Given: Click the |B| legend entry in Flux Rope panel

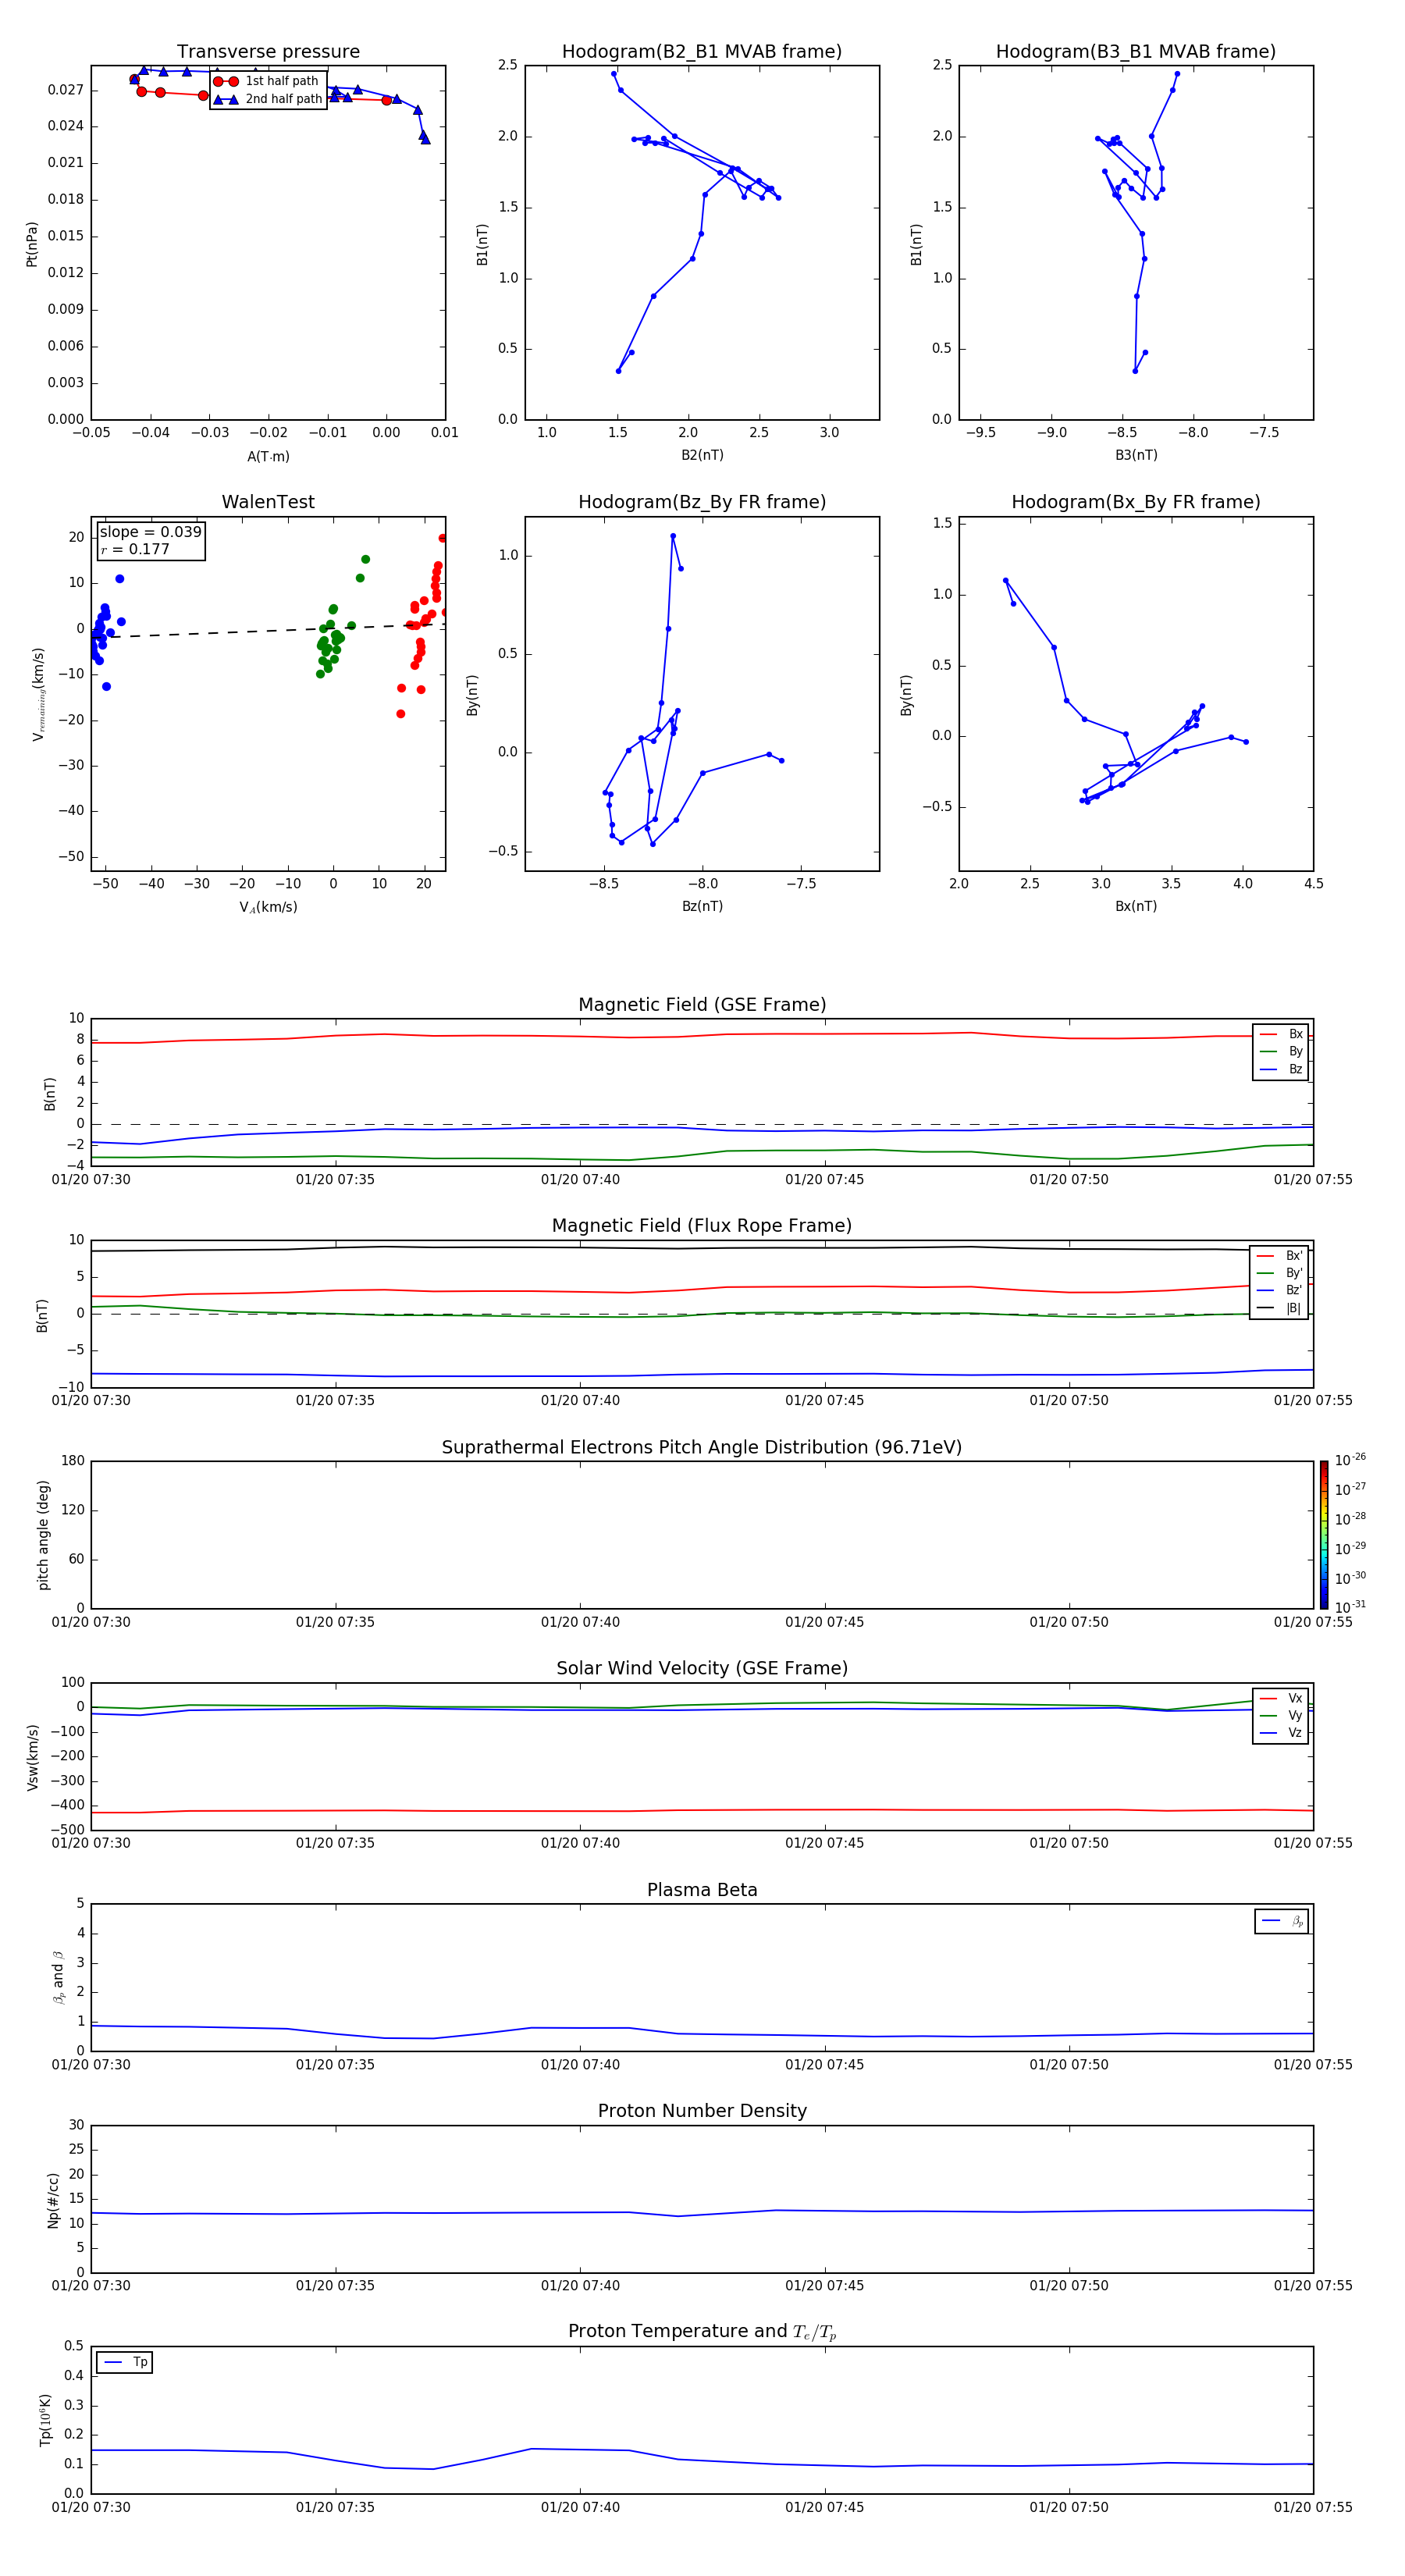Looking at the screenshot, I should [x=1279, y=1308].
